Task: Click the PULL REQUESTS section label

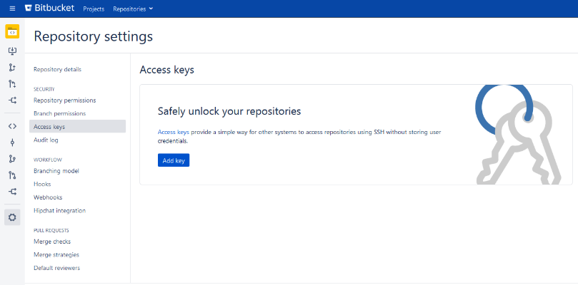Action: [51, 231]
